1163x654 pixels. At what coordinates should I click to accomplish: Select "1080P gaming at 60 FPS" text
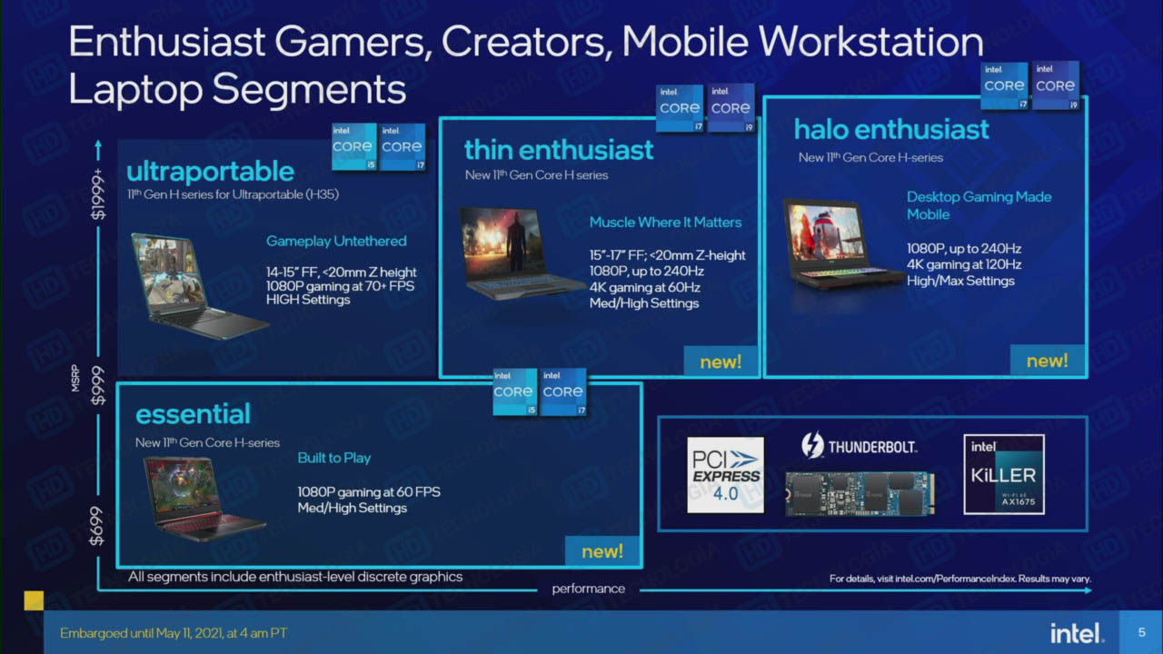coord(369,491)
